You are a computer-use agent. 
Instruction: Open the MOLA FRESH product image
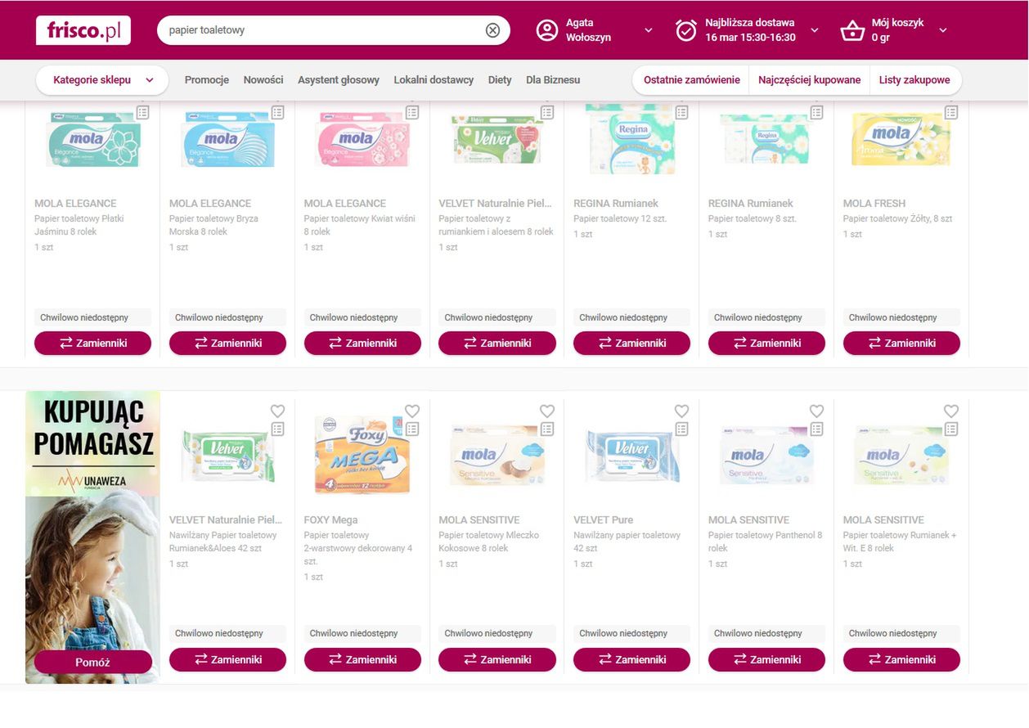tap(901, 139)
